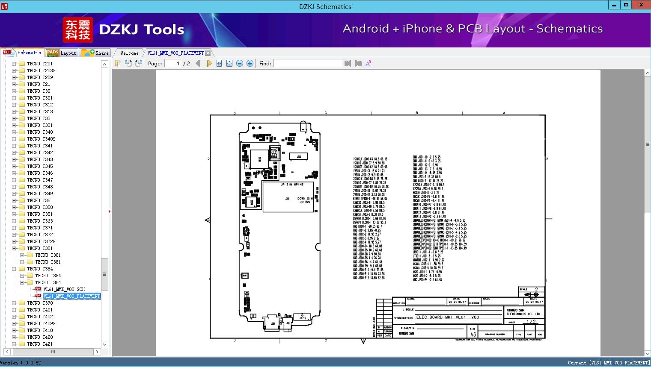Expand the TECNO T350 folder
The image size is (651, 367).
click(x=14, y=207)
